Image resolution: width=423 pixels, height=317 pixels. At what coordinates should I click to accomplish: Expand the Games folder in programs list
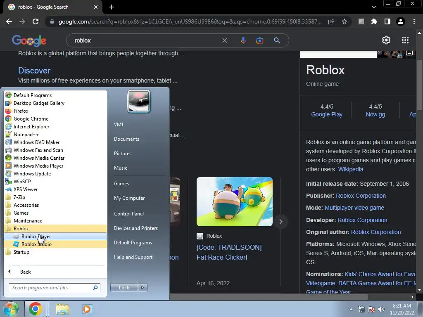[55, 213]
